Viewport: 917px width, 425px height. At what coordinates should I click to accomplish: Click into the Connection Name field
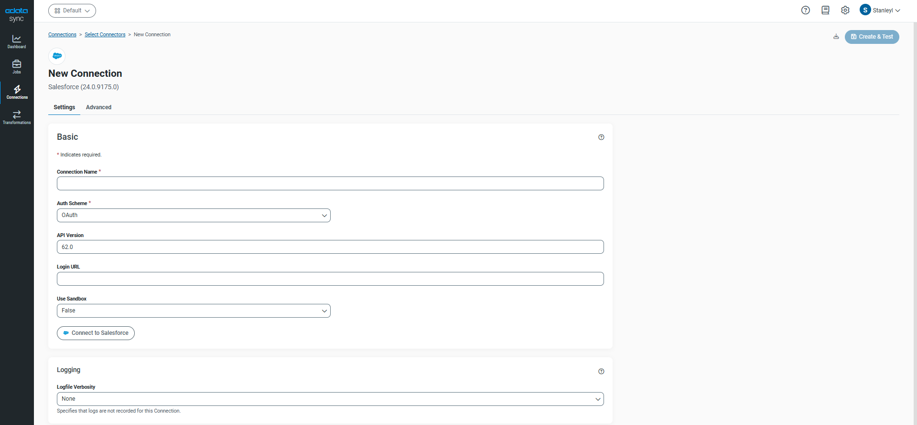(330, 184)
